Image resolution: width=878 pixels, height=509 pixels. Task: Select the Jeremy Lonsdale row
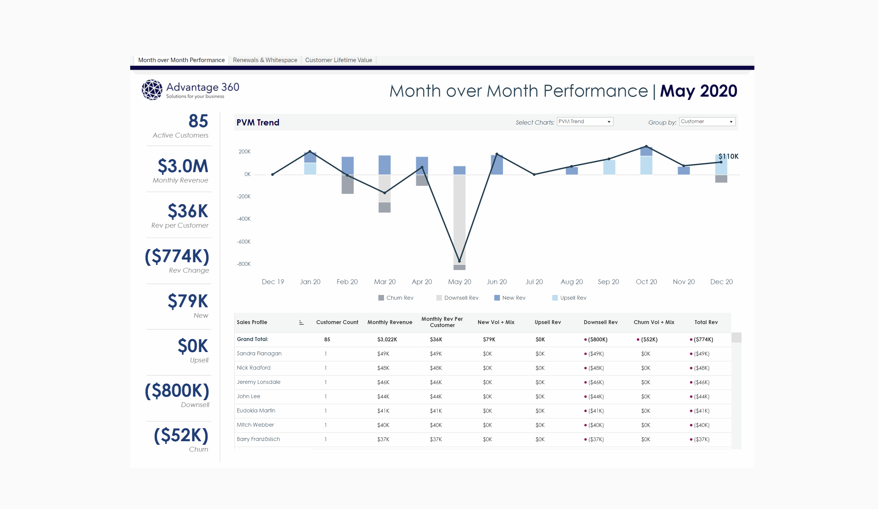(x=483, y=382)
